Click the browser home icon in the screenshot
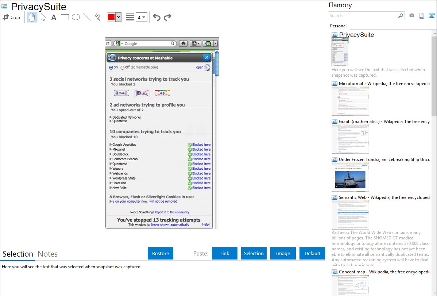This screenshot has height=296, width=437. tap(183, 43)
